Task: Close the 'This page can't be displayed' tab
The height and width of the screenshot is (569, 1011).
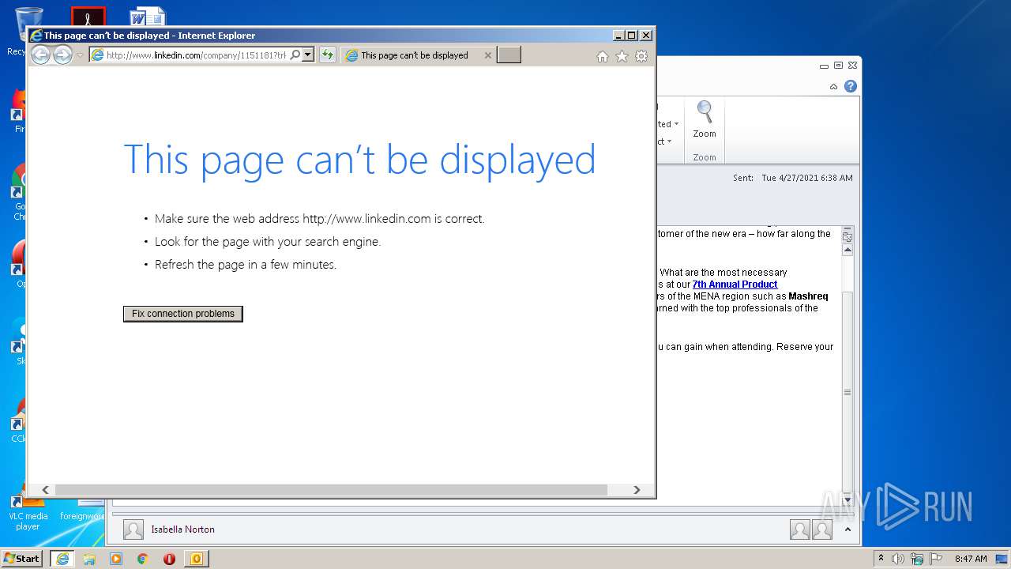Action: pyautogui.click(x=487, y=55)
